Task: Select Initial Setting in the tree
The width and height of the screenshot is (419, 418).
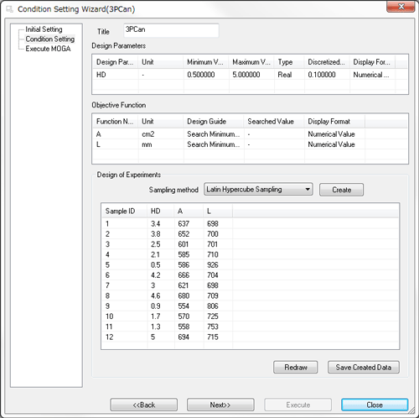Action: (44, 29)
